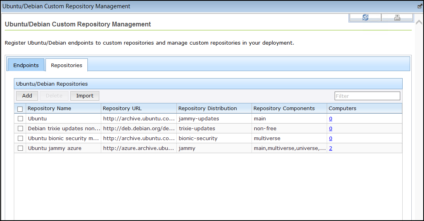
Task: Open computers link 2 for jammy azure row
Action: click(x=330, y=148)
